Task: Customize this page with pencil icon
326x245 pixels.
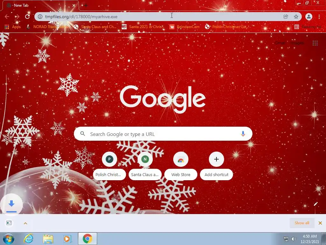Action: tap(315, 204)
